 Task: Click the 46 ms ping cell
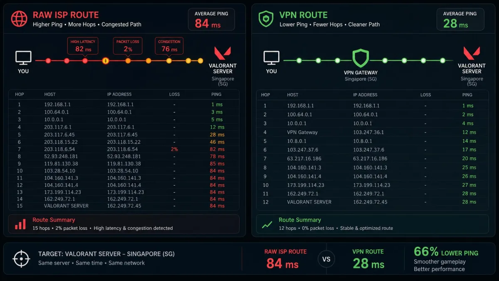(217, 142)
